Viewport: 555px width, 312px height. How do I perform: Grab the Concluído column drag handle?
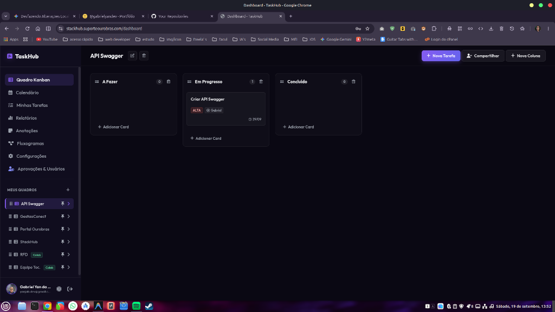[282, 82]
